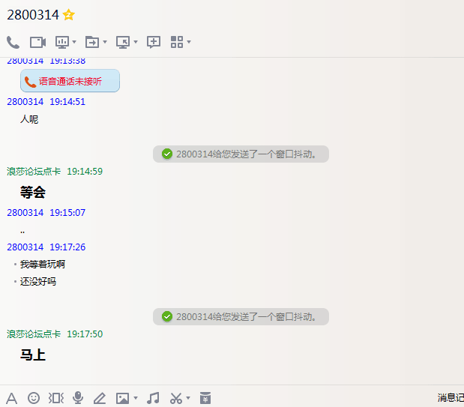Record a voice message with microphone
This screenshot has height=407, width=464.
tap(78, 398)
